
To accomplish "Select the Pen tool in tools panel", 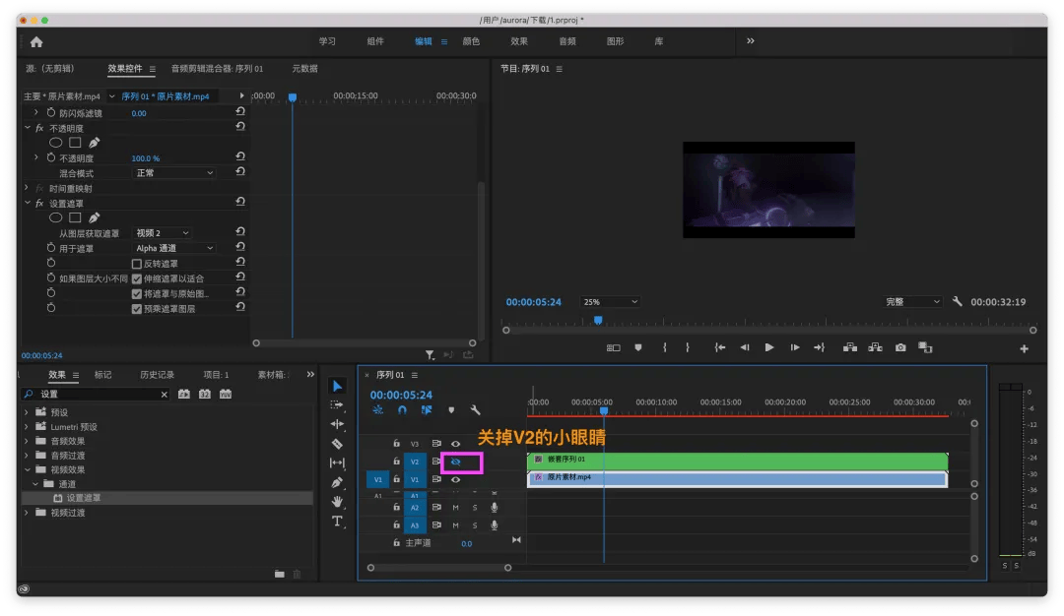I will pos(337,482).
